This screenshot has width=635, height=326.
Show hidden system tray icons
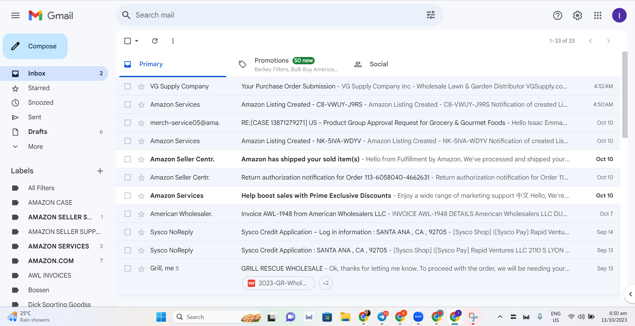[500, 317]
